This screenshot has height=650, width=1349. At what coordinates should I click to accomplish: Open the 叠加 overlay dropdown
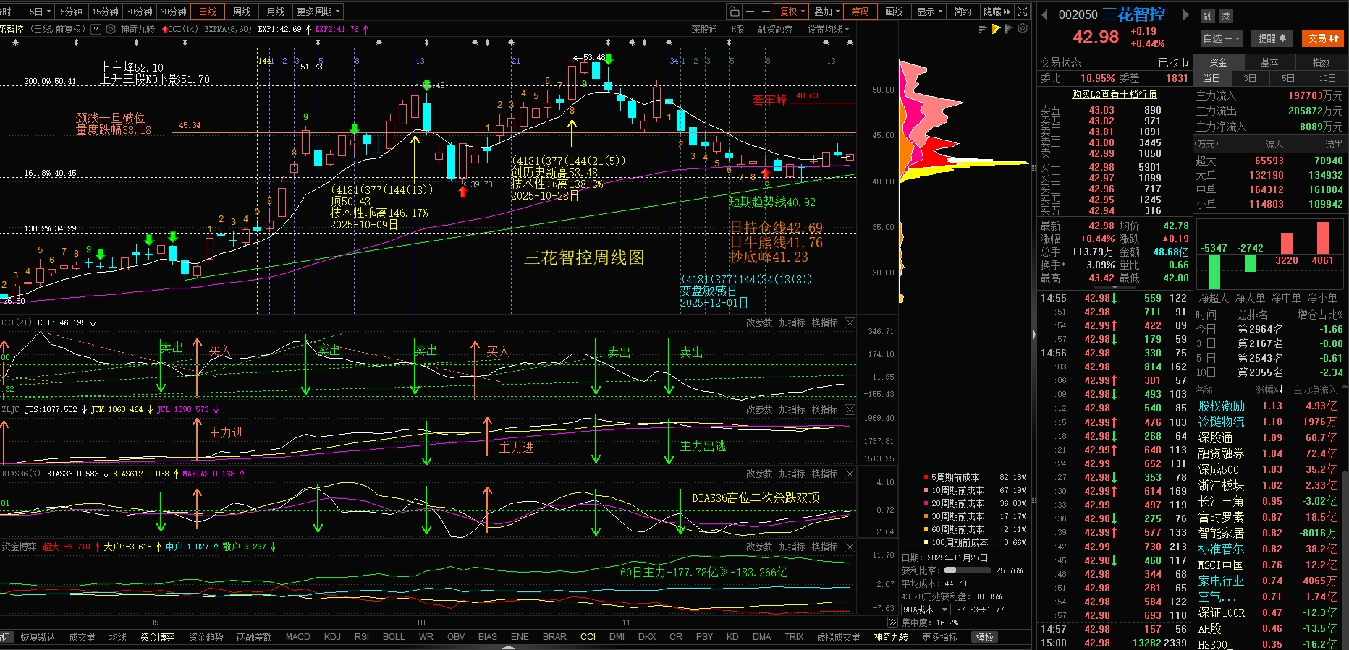click(x=826, y=12)
